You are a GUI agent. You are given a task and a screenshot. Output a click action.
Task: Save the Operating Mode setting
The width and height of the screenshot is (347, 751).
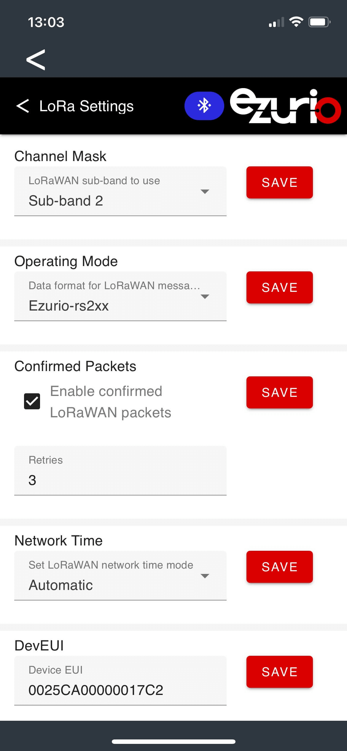(279, 287)
